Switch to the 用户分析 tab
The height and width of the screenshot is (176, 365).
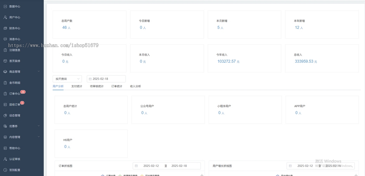tap(58, 86)
